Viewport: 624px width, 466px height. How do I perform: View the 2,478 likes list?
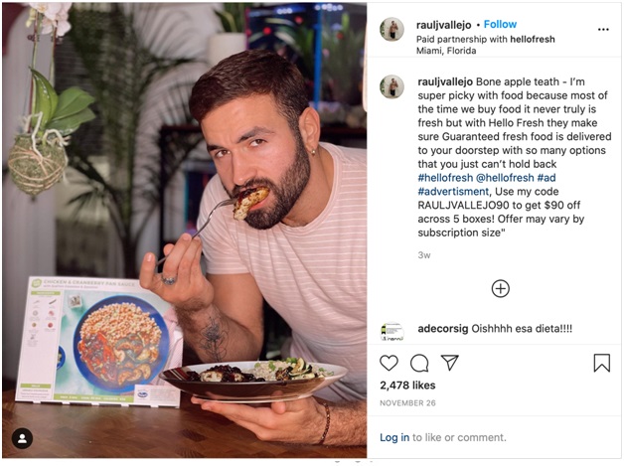[x=407, y=385]
